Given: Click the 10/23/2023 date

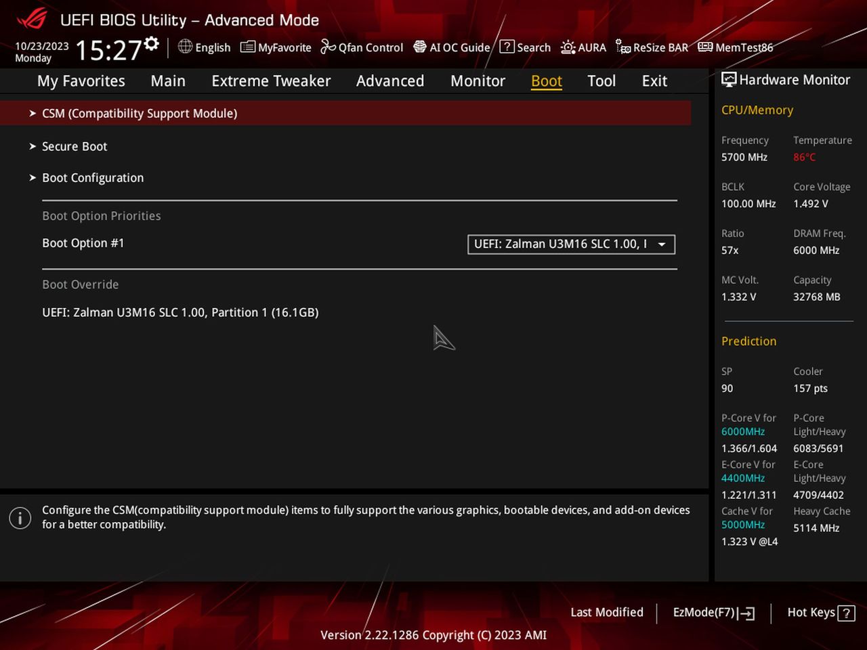Looking at the screenshot, I should point(42,46).
